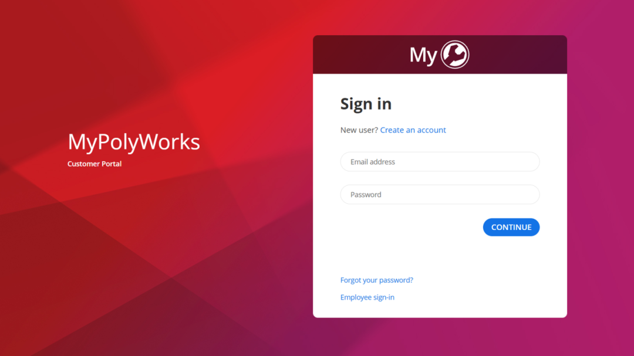Click the "New user?" label text
634x356 pixels.
click(359, 130)
